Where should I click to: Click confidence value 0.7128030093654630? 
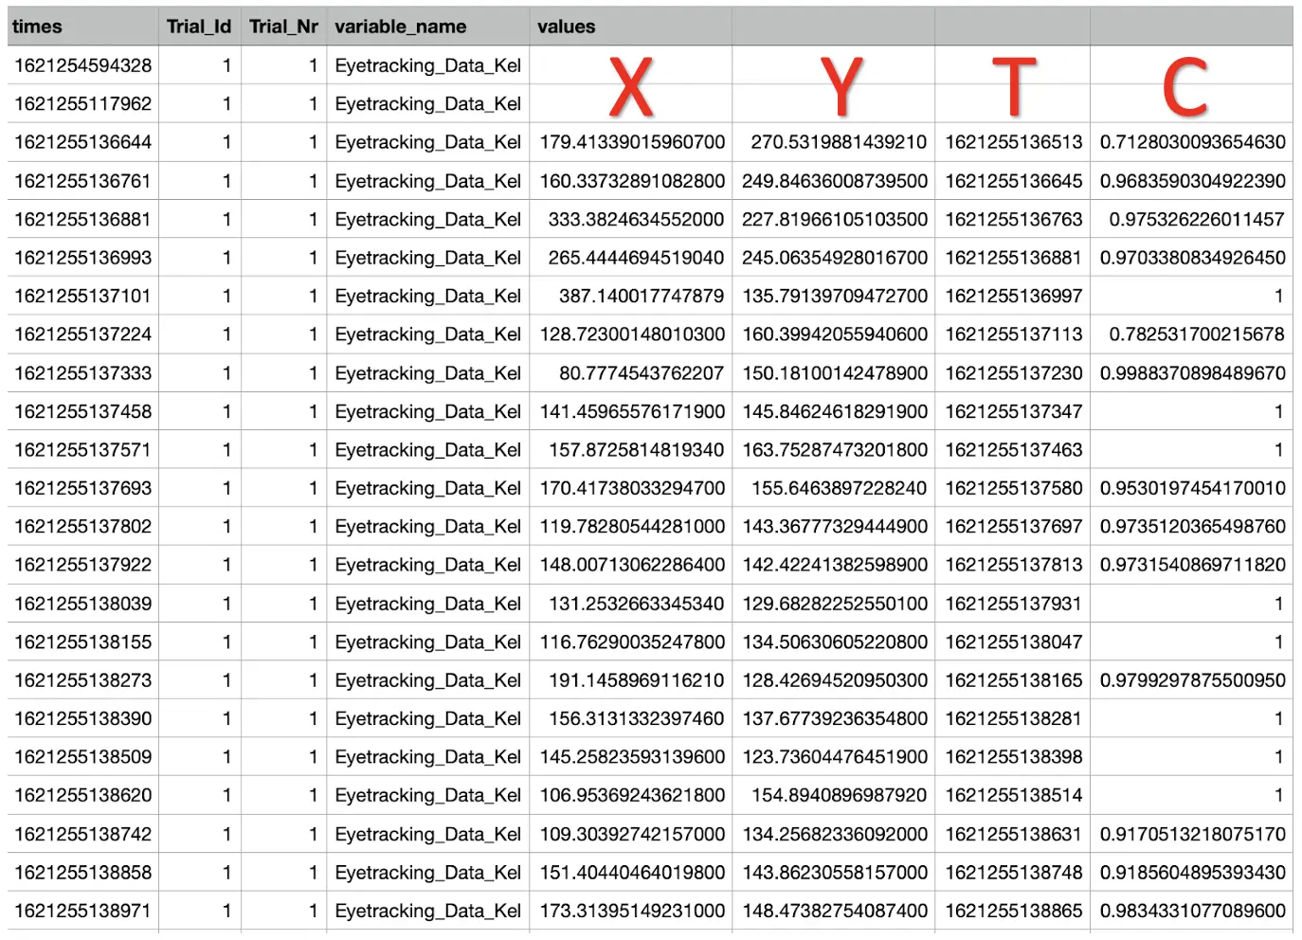click(1191, 142)
